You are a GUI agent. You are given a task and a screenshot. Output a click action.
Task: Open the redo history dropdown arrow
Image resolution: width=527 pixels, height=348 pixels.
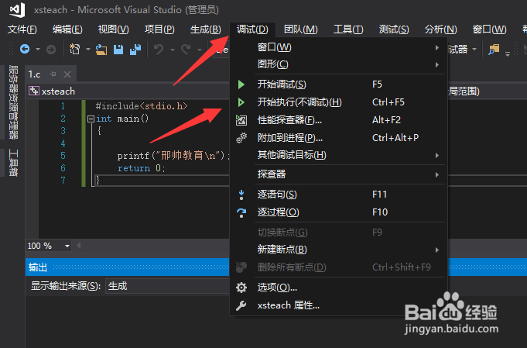[x=200, y=50]
